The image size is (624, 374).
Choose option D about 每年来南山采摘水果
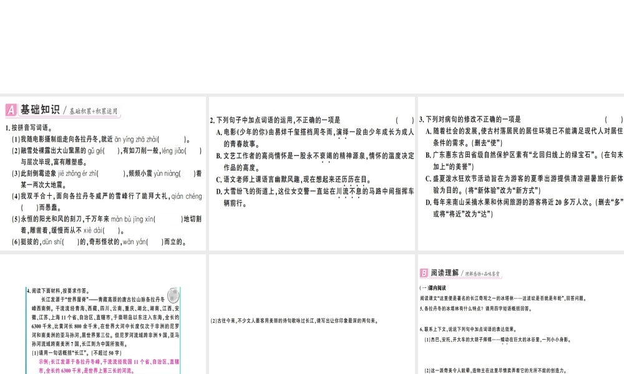524,208
